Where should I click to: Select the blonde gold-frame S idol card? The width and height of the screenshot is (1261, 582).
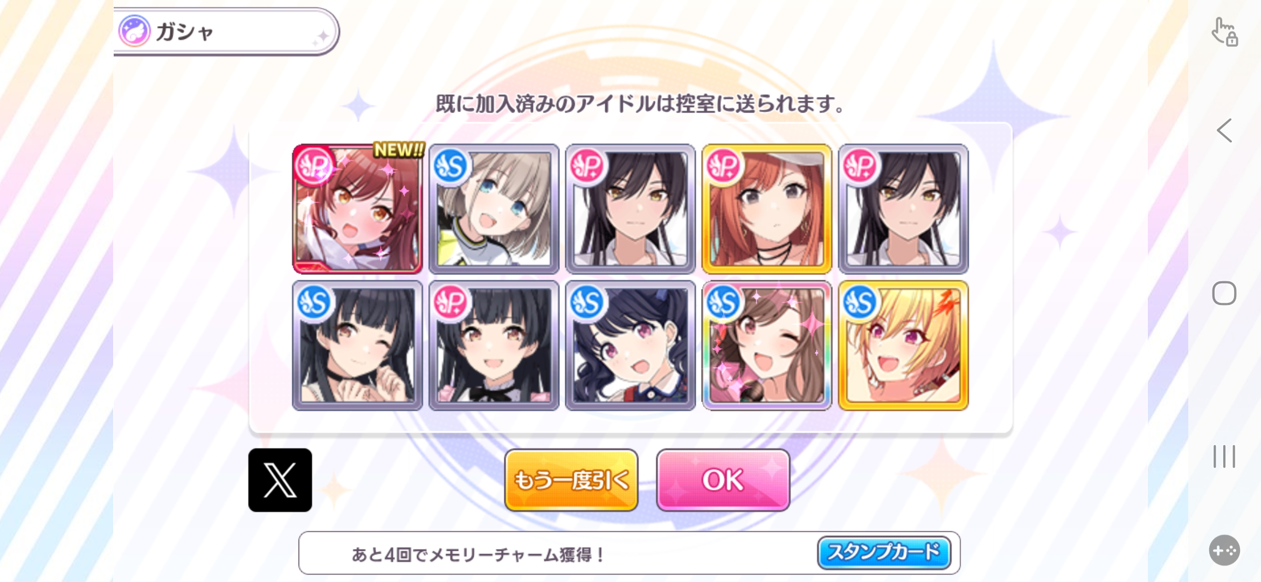click(904, 345)
